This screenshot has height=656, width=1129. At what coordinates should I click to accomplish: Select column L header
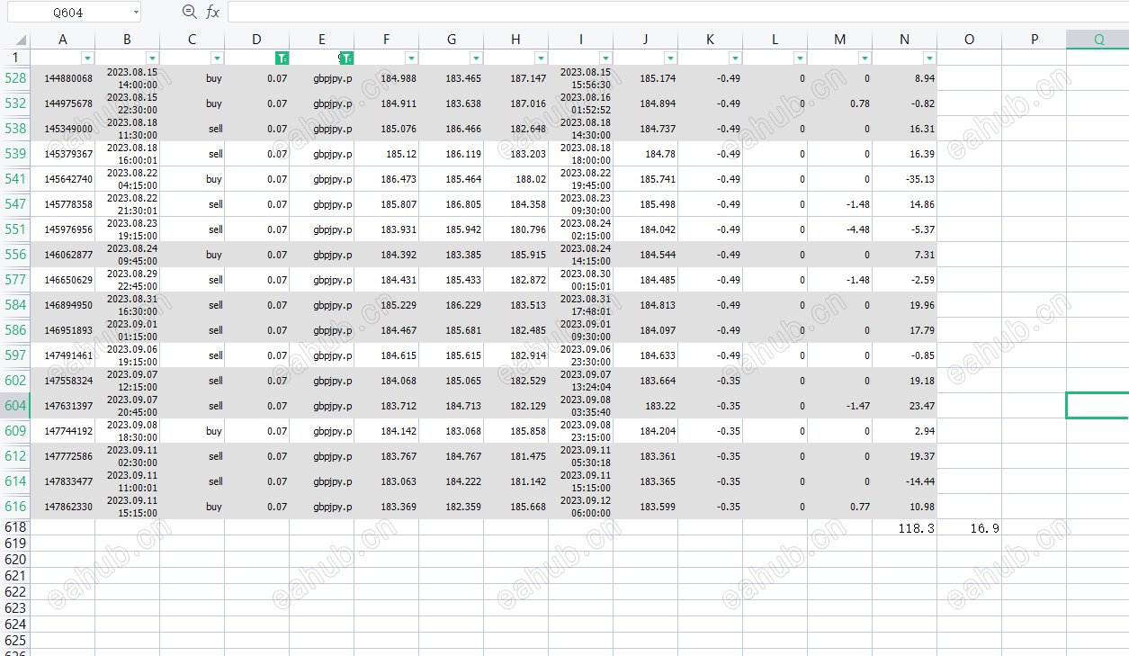point(775,40)
